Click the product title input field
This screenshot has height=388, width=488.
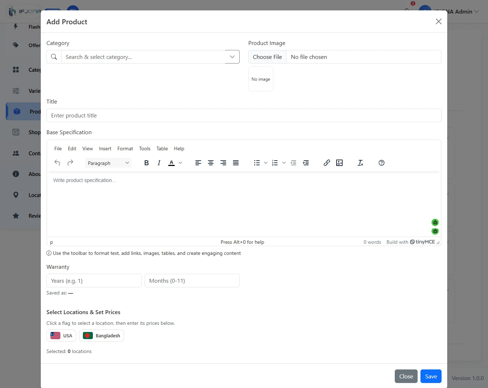[244, 115]
